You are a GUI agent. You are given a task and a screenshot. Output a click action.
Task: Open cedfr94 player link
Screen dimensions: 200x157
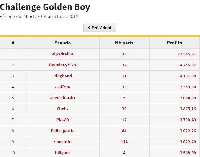point(63,87)
